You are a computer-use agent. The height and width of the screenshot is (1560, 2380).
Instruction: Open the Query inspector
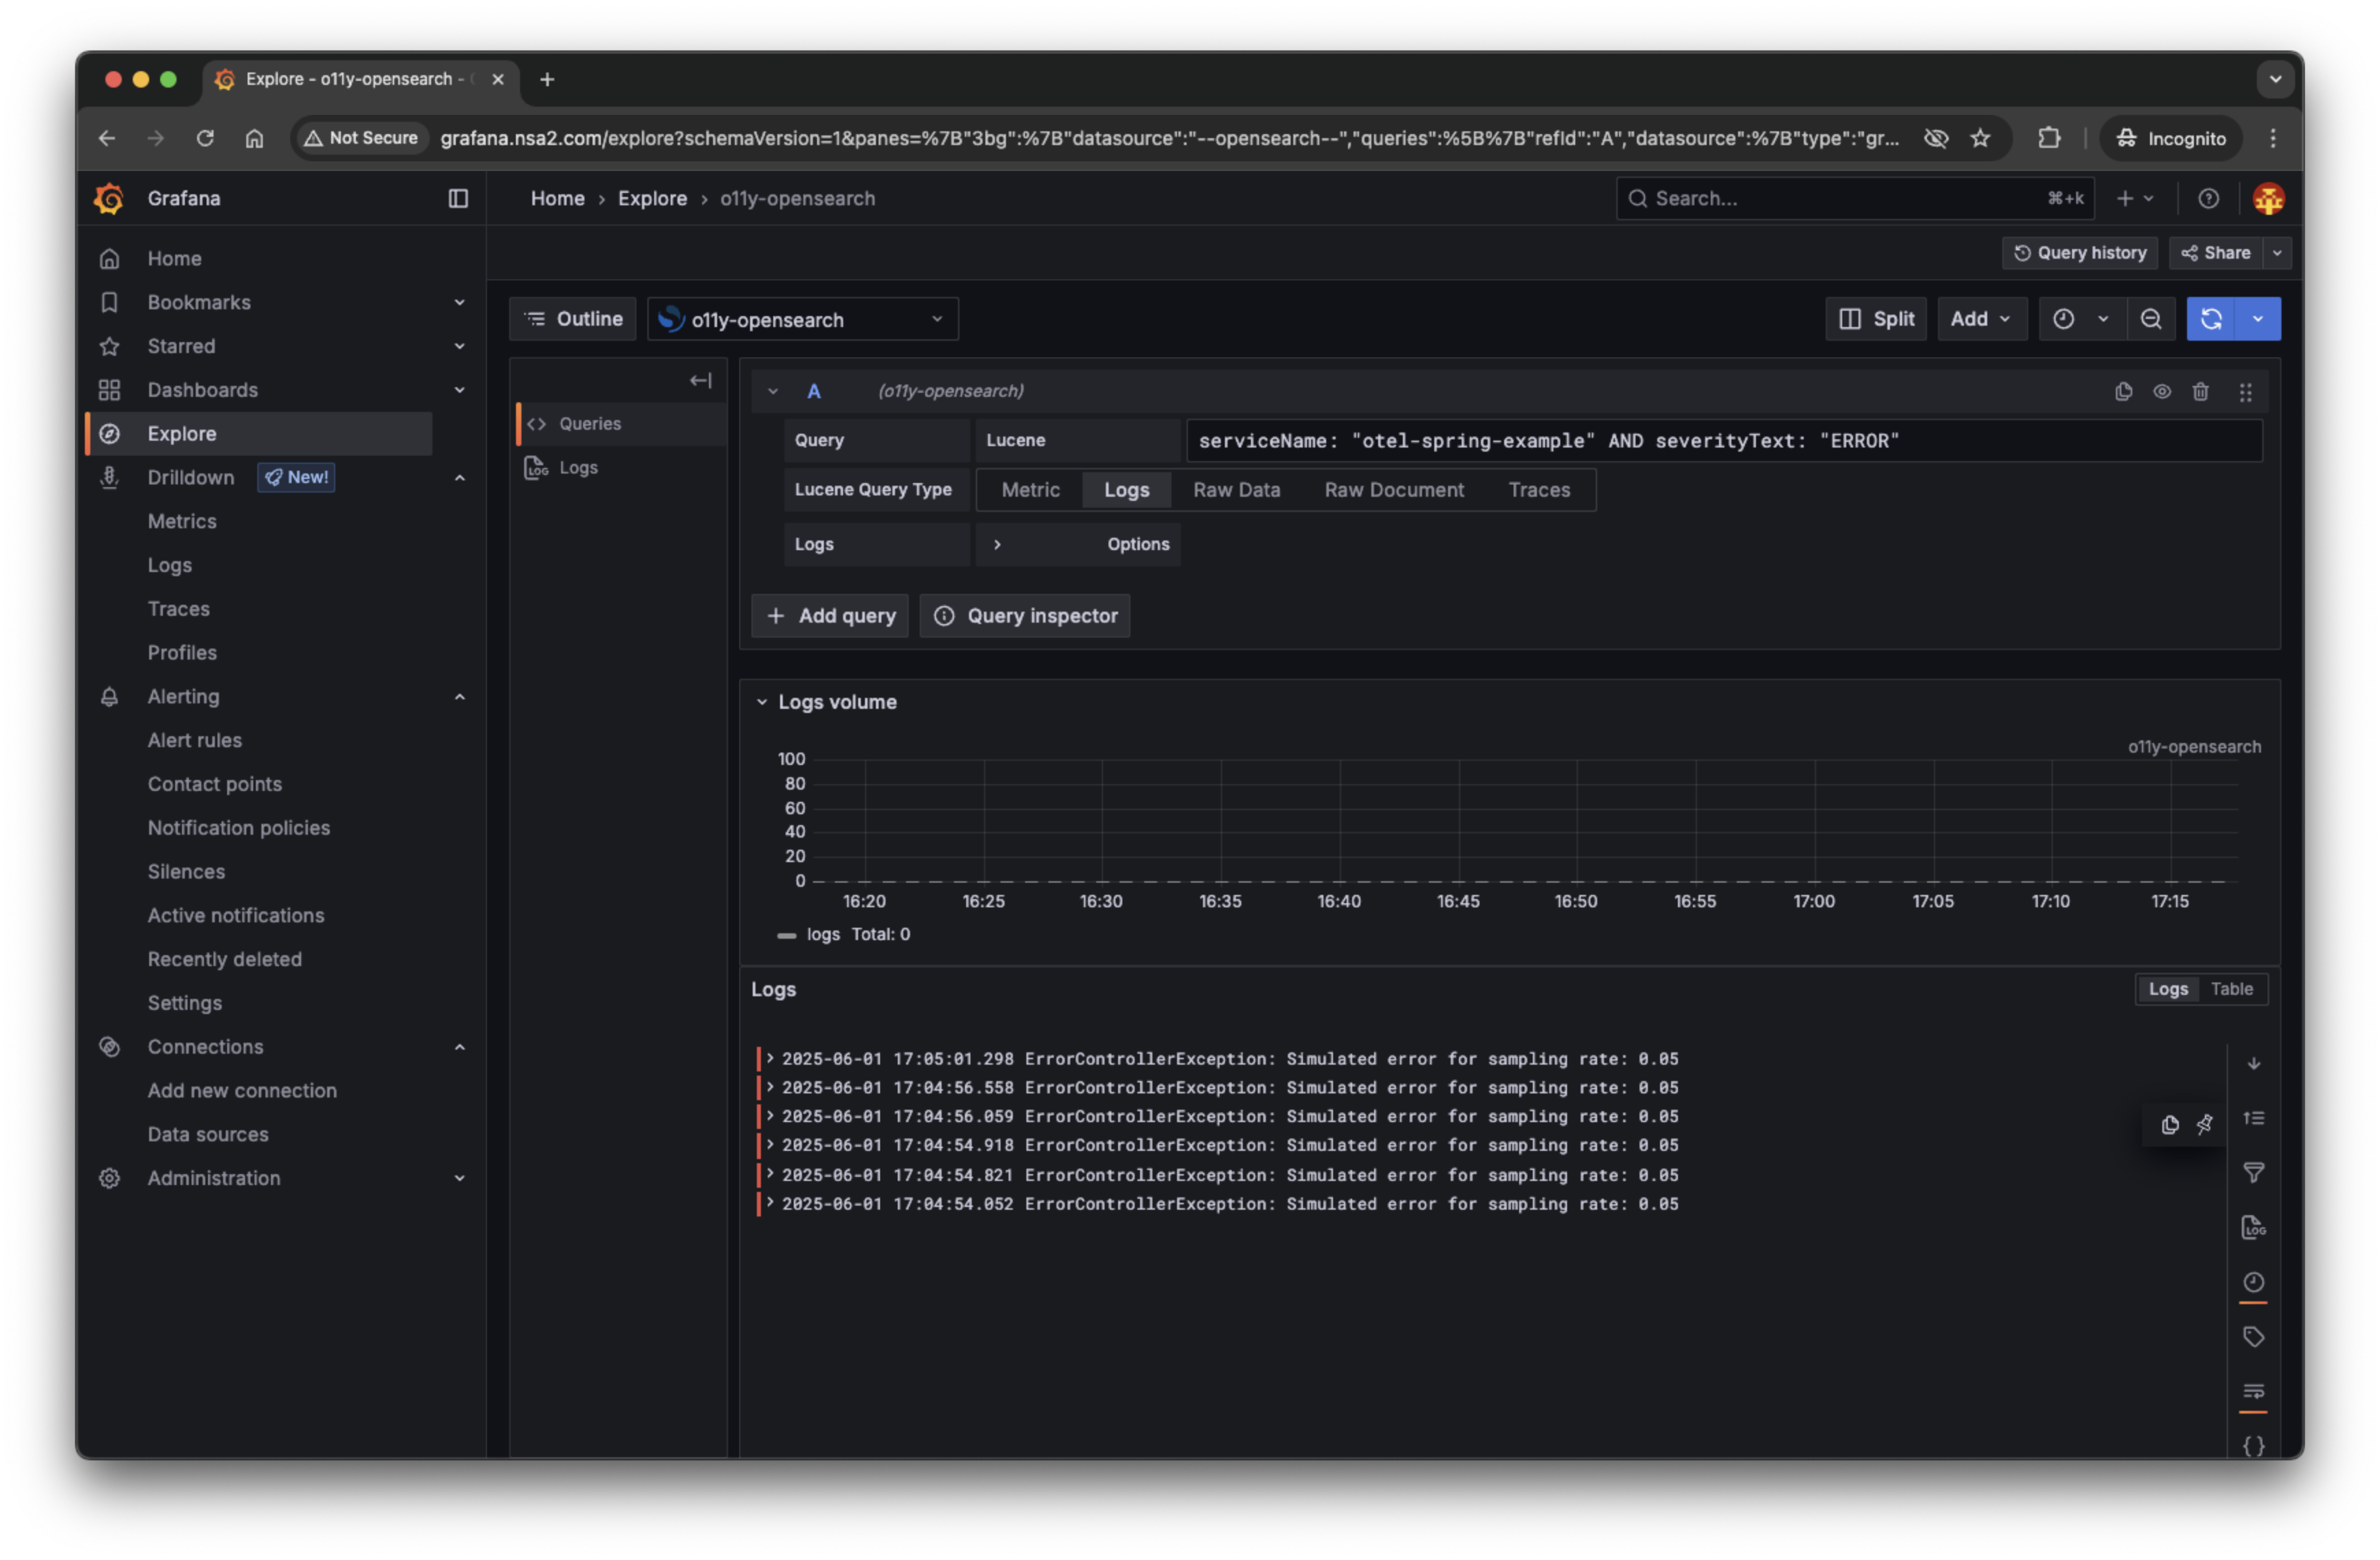tap(1024, 616)
